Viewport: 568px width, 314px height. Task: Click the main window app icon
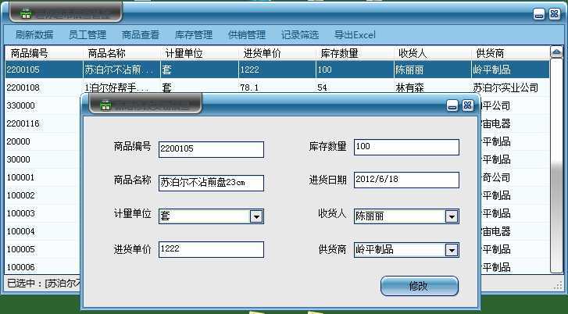(x=25, y=13)
